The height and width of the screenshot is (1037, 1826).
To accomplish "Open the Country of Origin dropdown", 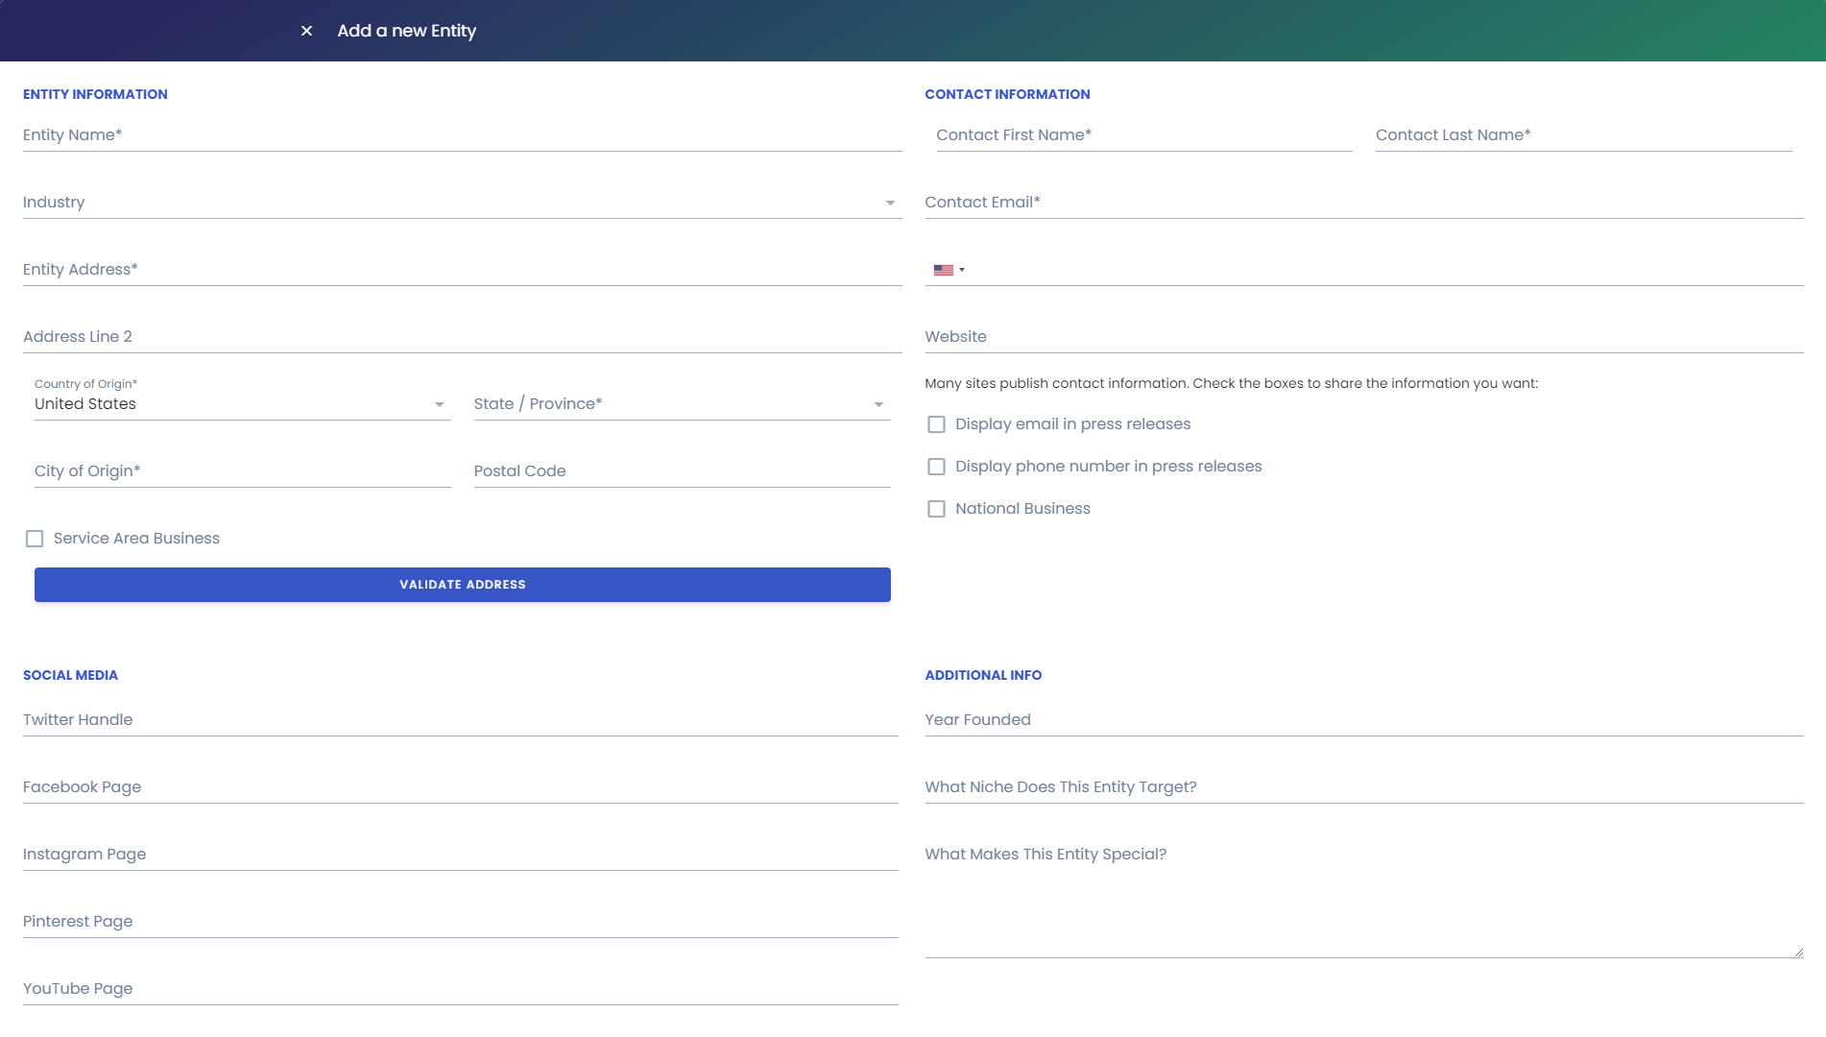I will point(242,404).
